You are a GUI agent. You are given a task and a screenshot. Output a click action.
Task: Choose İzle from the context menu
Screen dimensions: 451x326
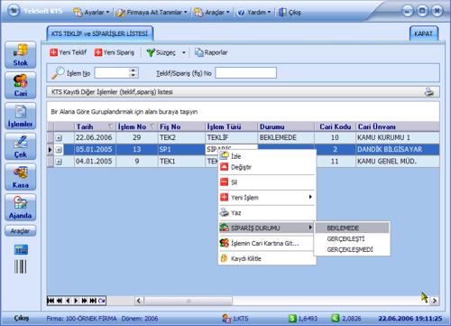[x=267, y=156]
